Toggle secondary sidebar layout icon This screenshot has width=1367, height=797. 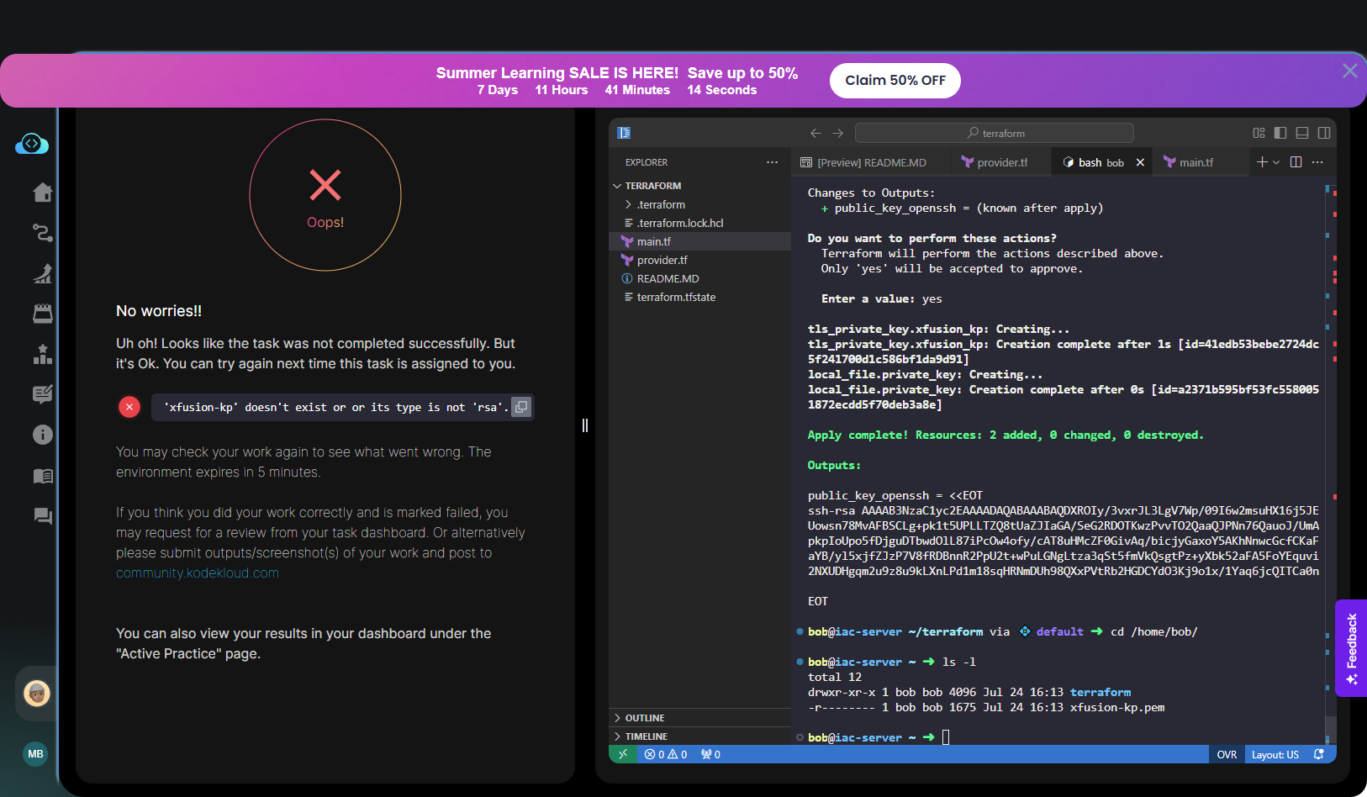(x=1324, y=133)
